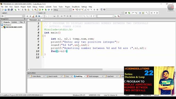Click the Open file toolbar icon
This screenshot has height=99, width=176.
click(5, 10)
